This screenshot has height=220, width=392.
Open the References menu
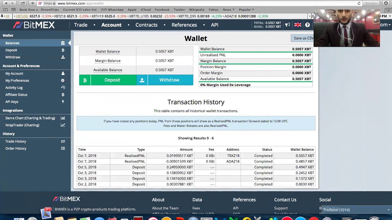(x=184, y=25)
